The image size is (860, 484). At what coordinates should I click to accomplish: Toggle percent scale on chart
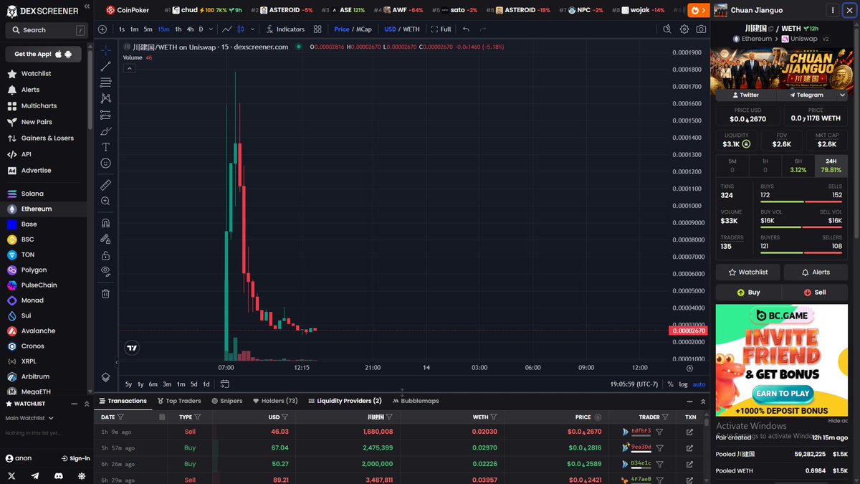[x=670, y=384]
